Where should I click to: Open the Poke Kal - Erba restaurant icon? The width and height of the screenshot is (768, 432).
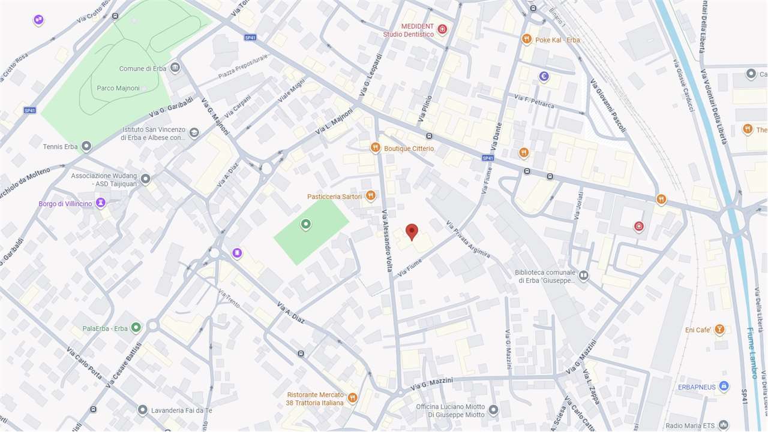(x=526, y=39)
